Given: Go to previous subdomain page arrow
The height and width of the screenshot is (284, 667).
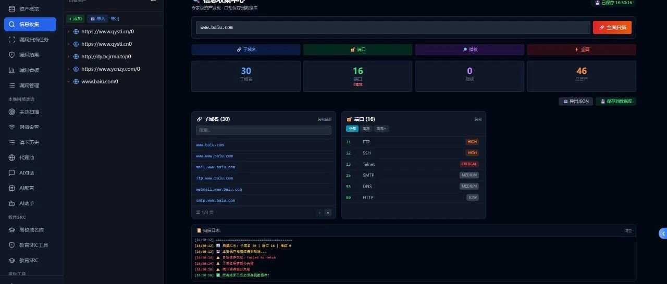Looking at the screenshot, I should [x=320, y=212].
